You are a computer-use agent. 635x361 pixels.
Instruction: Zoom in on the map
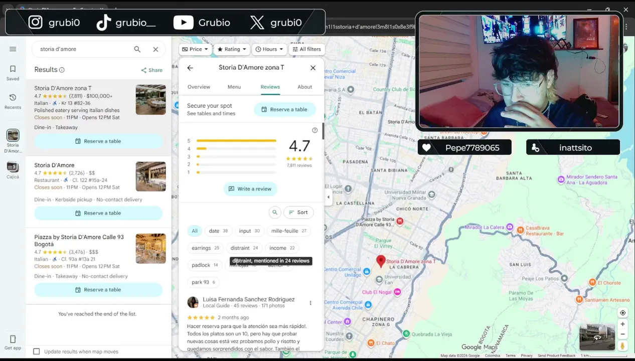tap(622, 324)
